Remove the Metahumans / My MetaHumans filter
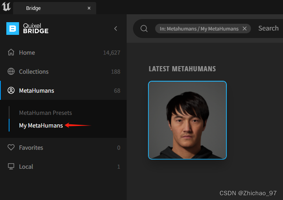This screenshot has width=283, height=200. pyautogui.click(x=245, y=29)
